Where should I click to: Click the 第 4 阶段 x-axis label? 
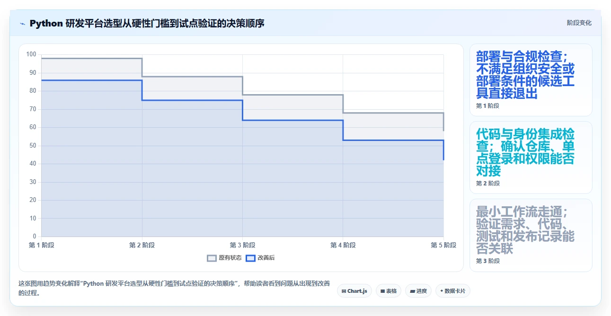click(343, 245)
